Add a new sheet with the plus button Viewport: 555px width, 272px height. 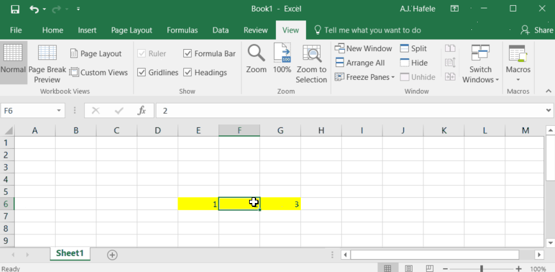point(112,255)
